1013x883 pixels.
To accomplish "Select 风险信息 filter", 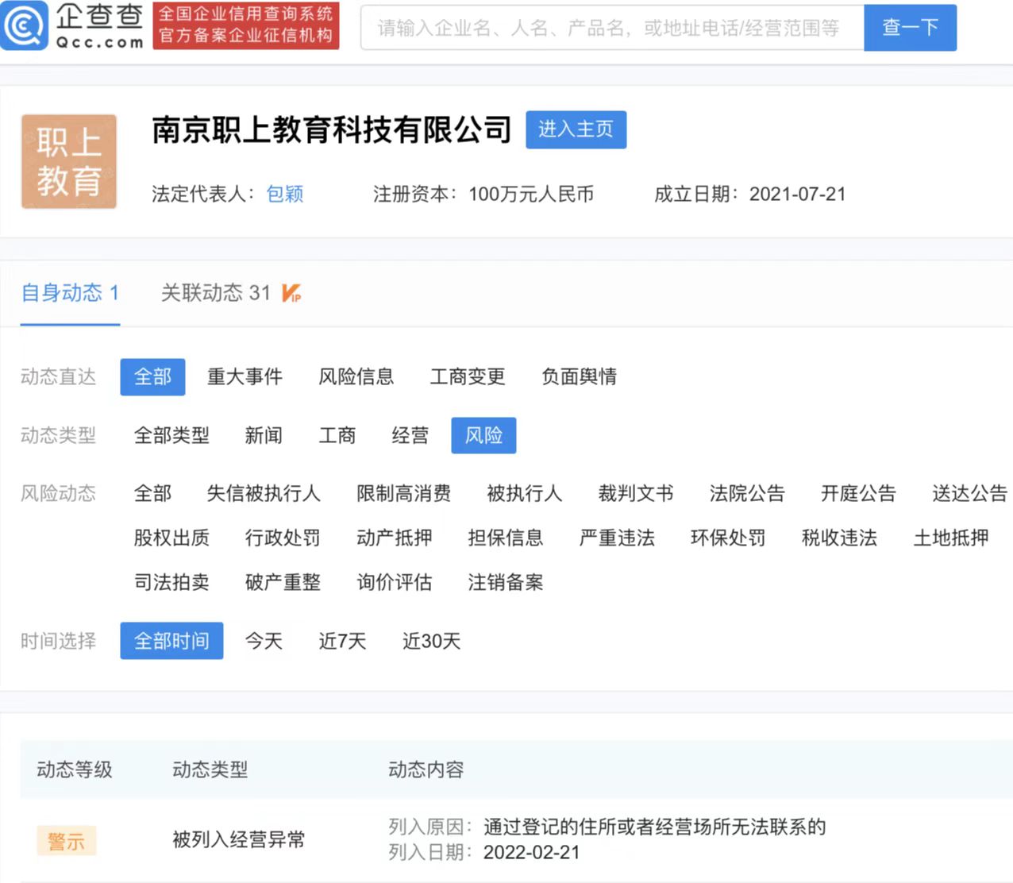I will 356,377.
